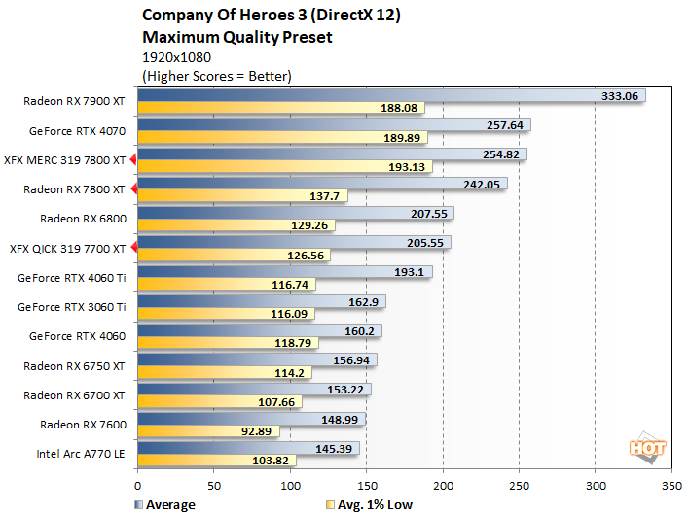The height and width of the screenshot is (513, 689).
Task: Click the yellow Avg. 1% Low legend swatch
Action: point(330,504)
